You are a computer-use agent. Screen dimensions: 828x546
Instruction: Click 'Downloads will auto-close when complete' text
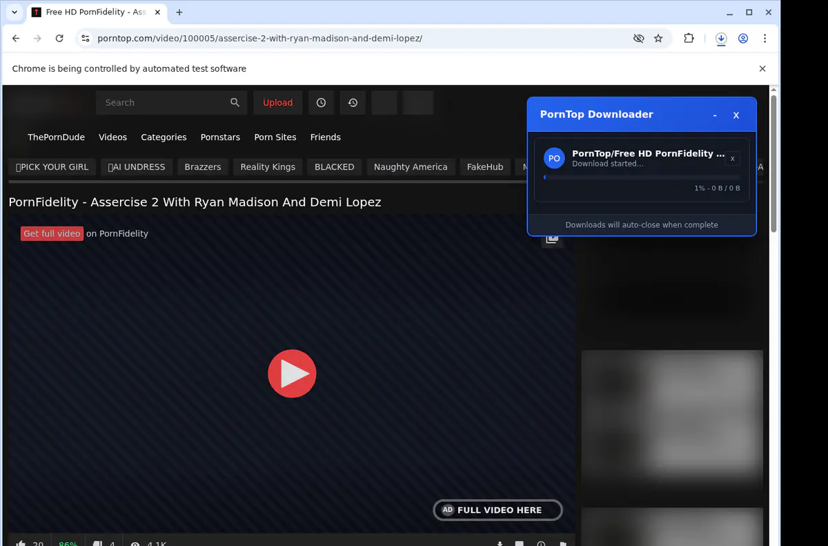pos(642,225)
